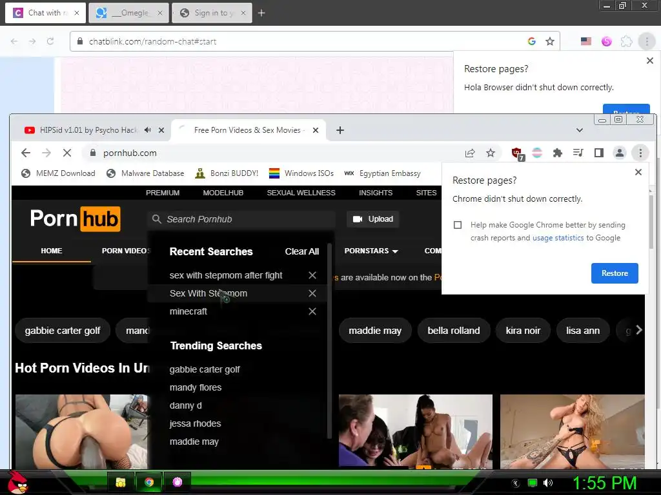Click the Google icon in Hola's address bar
Screen dimensions: 661x495
[532, 41]
